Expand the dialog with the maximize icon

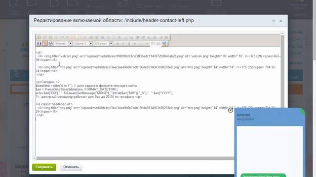click(274, 21)
